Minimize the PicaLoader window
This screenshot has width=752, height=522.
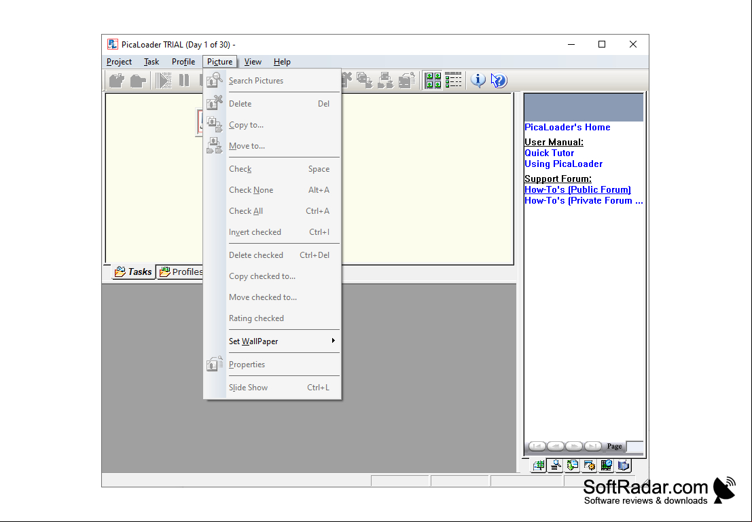(571, 45)
